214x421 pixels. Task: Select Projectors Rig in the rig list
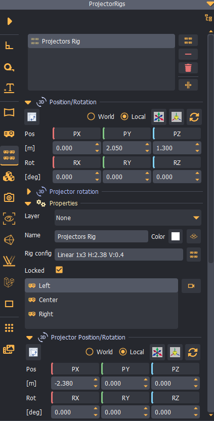102,41
